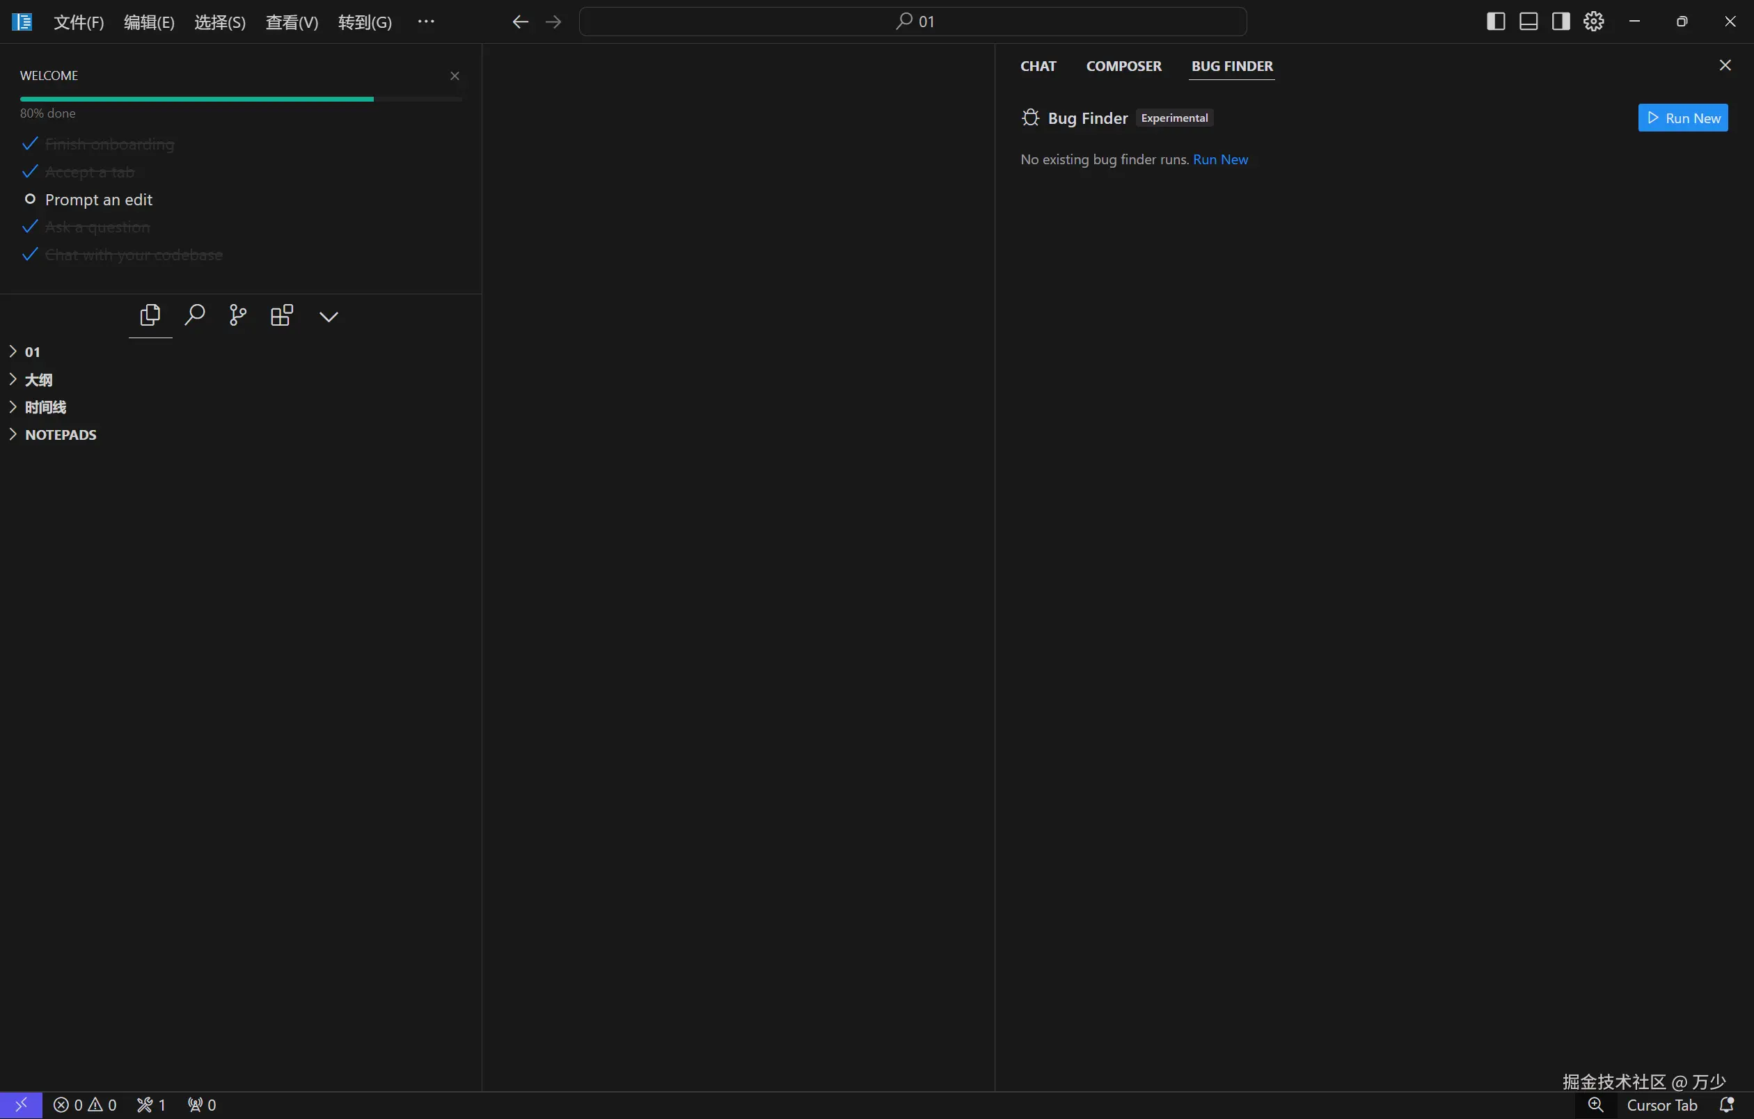Open the 文件(F) menu

coord(79,22)
